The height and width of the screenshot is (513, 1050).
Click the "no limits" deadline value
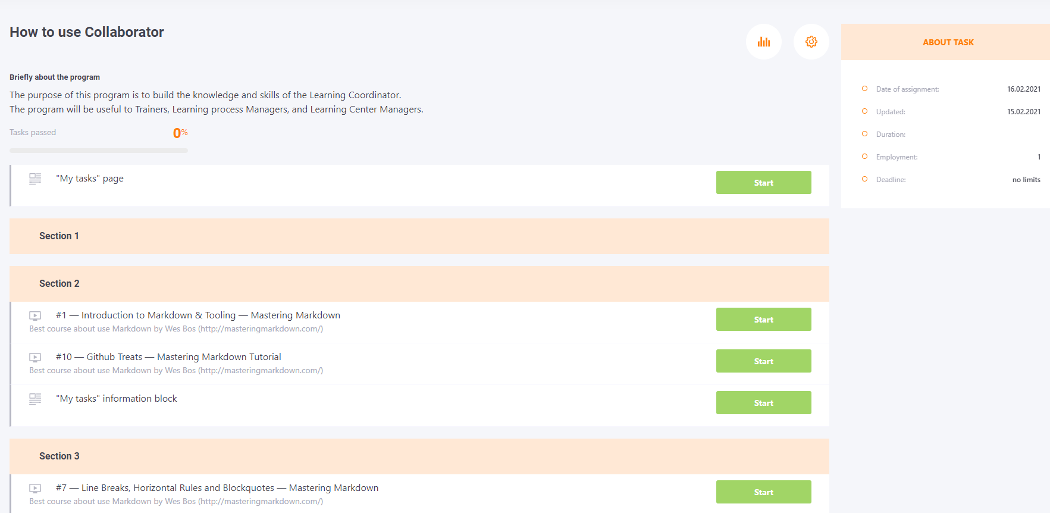[1026, 180]
